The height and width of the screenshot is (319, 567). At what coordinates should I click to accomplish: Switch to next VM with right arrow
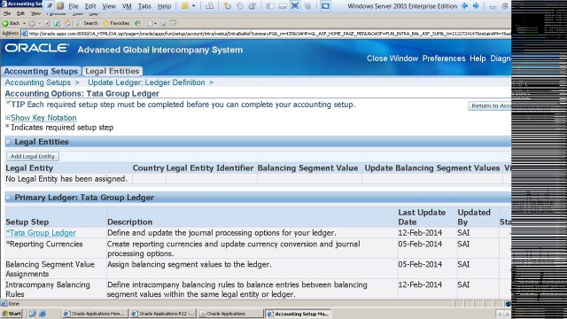(x=476, y=6)
